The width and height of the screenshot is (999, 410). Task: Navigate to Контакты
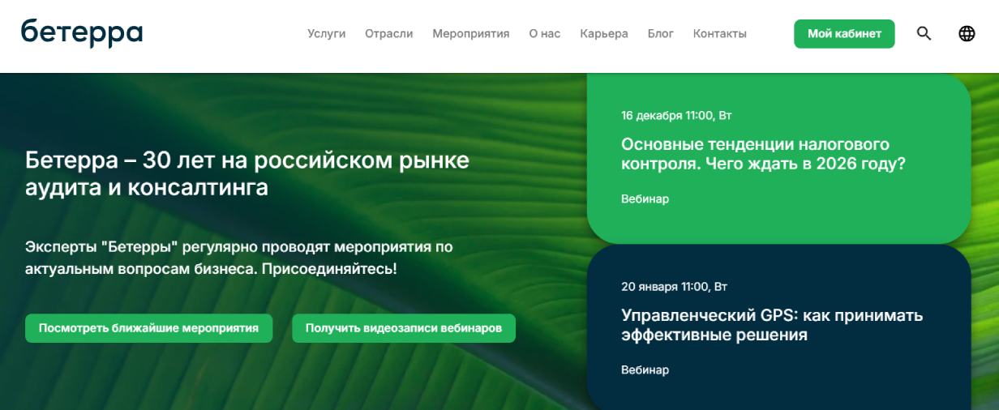pyautogui.click(x=720, y=33)
